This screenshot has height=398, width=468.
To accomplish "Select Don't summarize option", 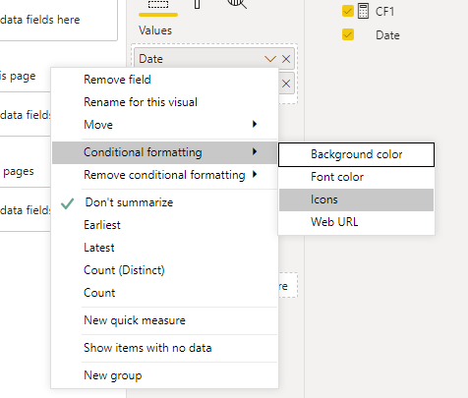I will pyautogui.click(x=164, y=202).
